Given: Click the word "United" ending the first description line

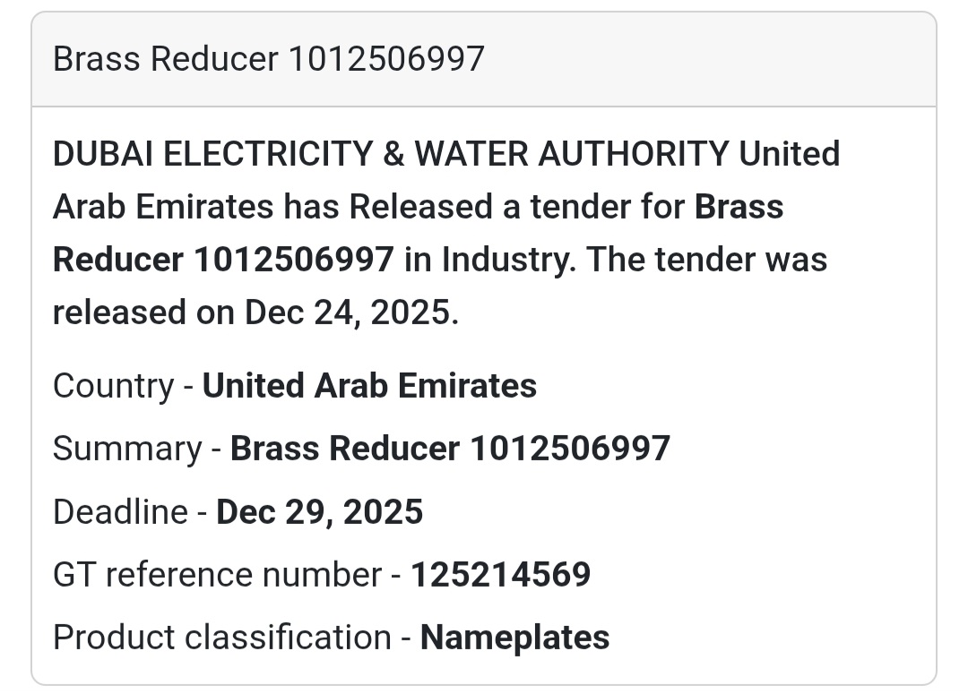Looking at the screenshot, I should (x=790, y=154).
